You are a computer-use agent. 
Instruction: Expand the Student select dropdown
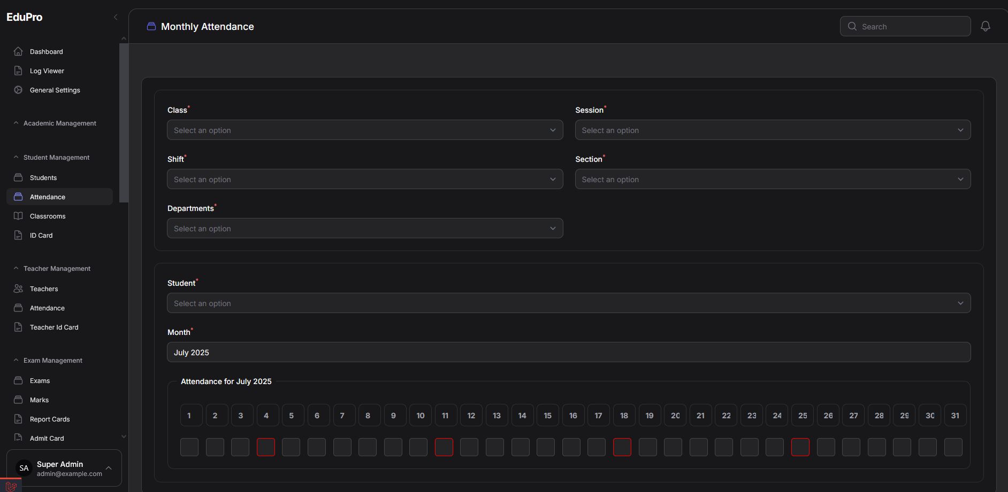(x=568, y=303)
